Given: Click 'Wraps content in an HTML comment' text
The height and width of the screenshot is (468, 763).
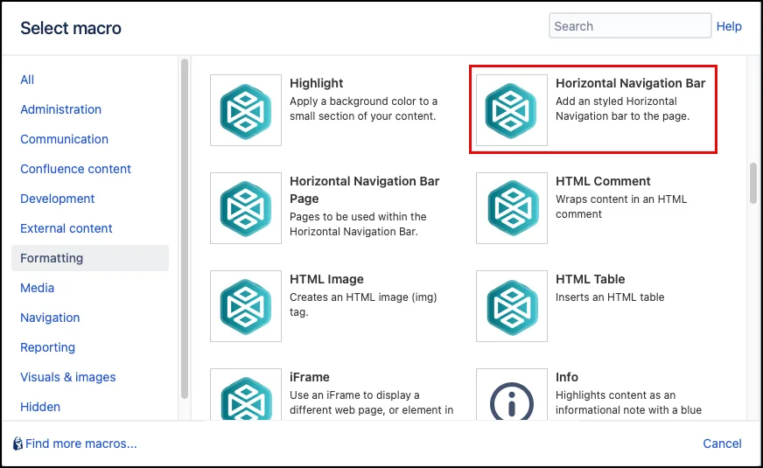Looking at the screenshot, I should pos(621,206).
